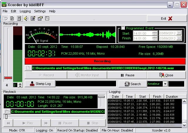The width and height of the screenshot is (188, 133).
Task: Open the Settings menu
Action: [x=40, y=11]
